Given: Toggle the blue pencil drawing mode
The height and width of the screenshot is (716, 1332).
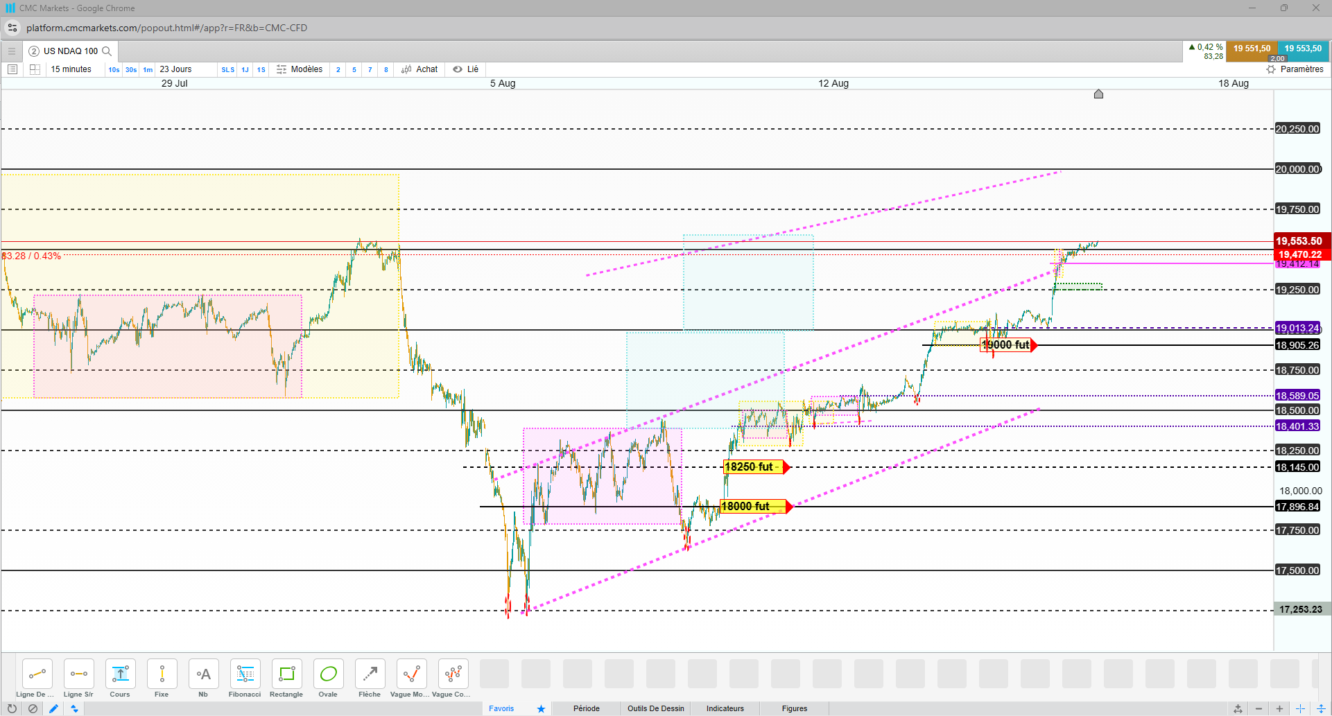Looking at the screenshot, I should click(x=53, y=708).
